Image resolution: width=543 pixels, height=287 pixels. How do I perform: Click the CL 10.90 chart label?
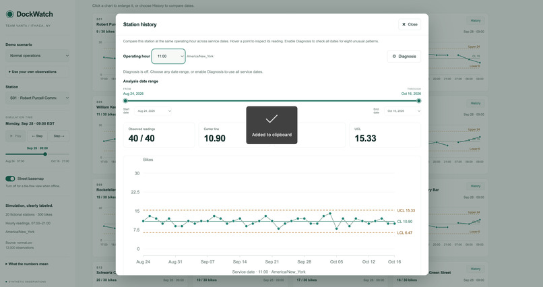coord(404,222)
